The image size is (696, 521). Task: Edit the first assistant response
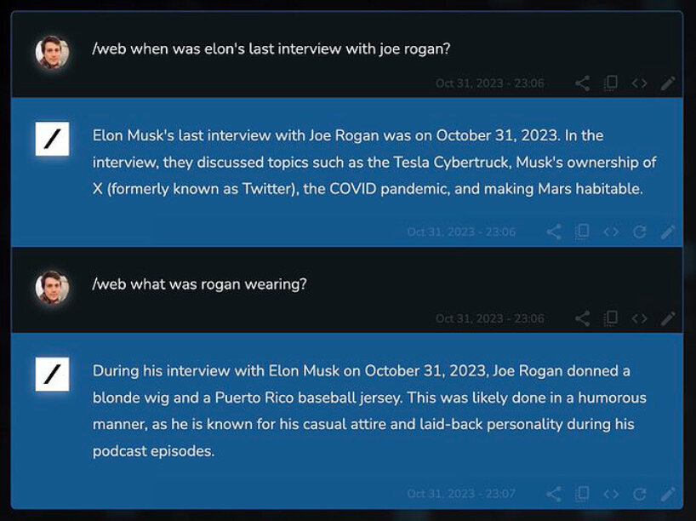pyautogui.click(x=669, y=231)
